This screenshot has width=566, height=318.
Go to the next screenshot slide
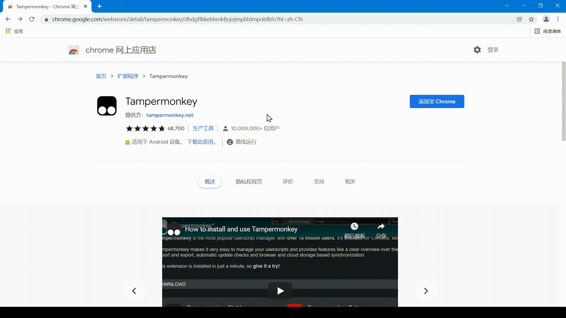point(426,291)
